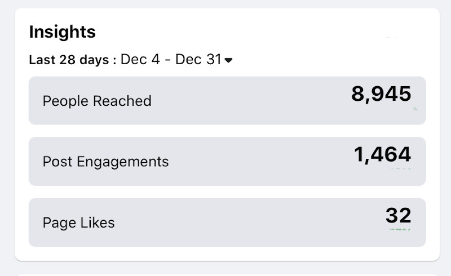
Task: Click the Page Likes label text
Action: point(78,223)
